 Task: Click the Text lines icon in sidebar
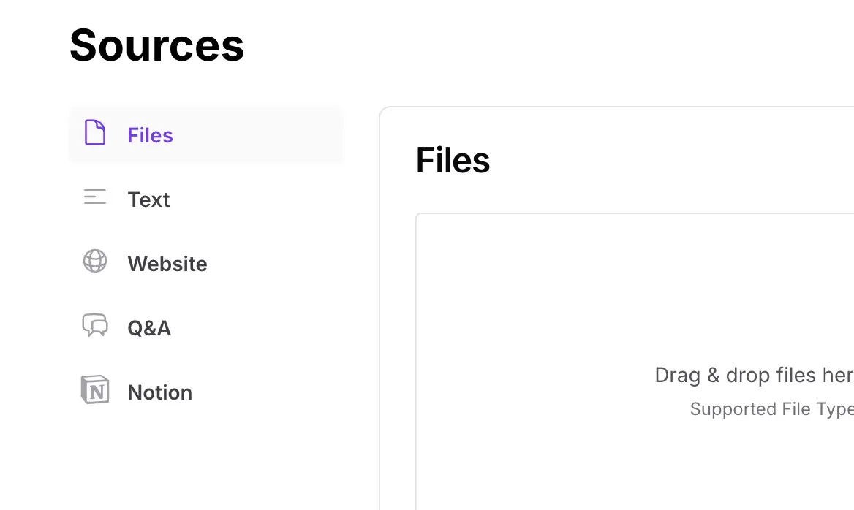[x=95, y=197]
